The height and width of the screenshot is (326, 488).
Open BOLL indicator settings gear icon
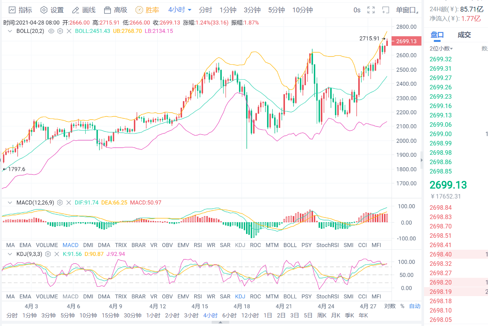point(60,31)
